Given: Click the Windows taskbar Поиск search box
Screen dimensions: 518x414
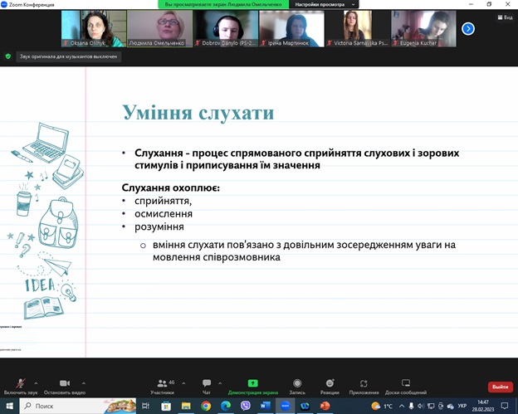Looking at the screenshot, I should 66,406.
